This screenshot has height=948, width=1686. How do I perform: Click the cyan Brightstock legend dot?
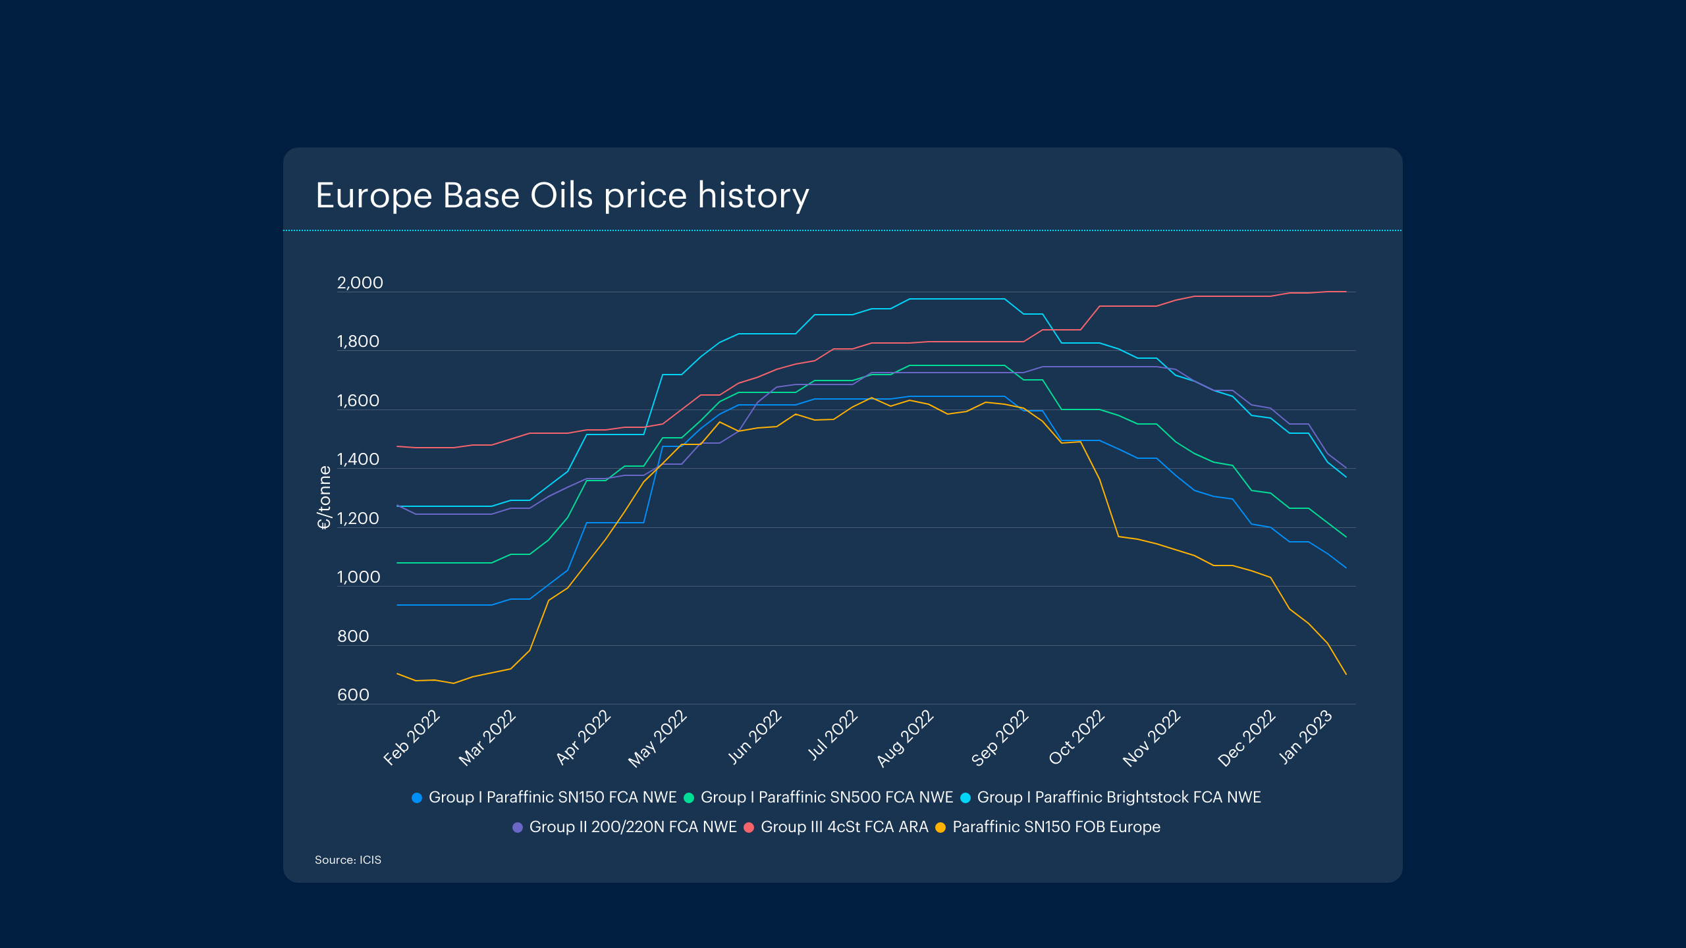click(965, 798)
